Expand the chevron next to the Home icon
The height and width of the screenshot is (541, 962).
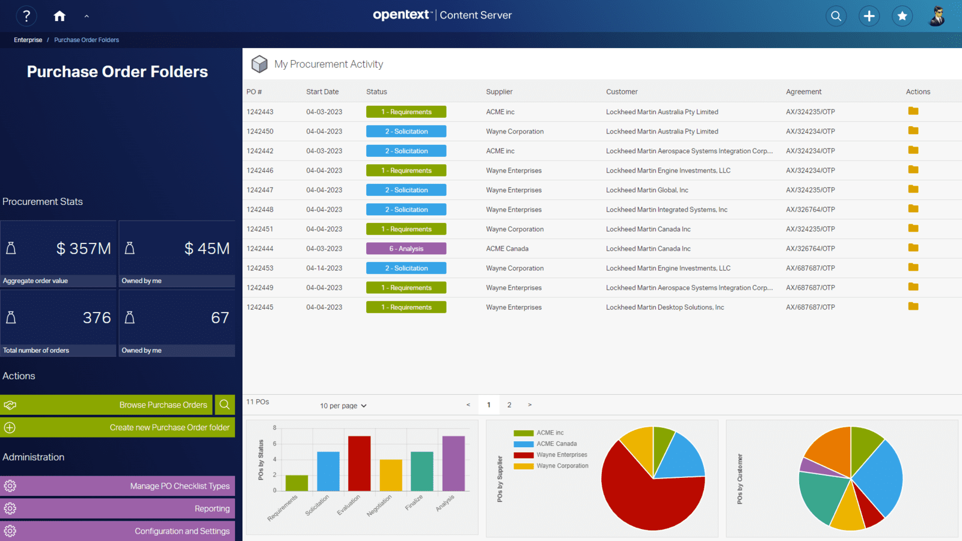pyautogui.click(x=87, y=16)
